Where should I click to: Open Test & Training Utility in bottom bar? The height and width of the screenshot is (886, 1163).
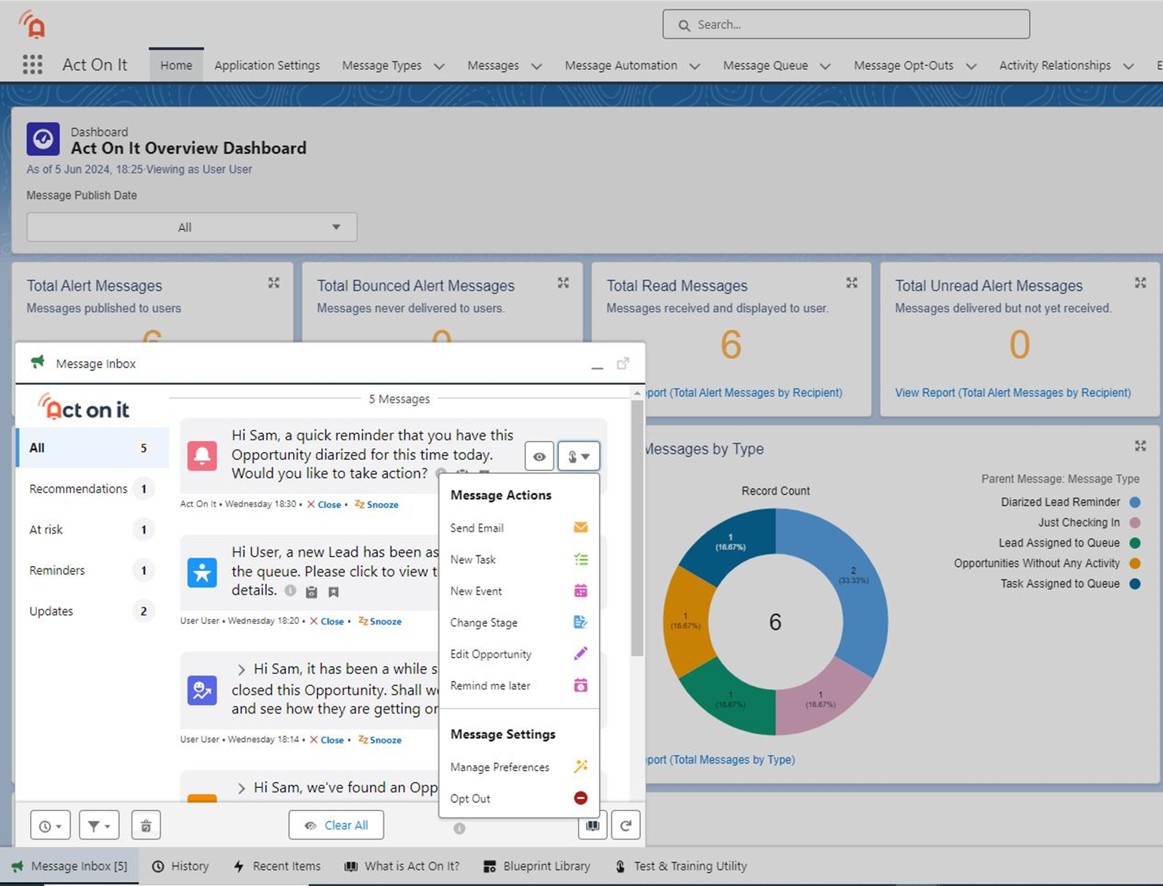tap(680, 866)
